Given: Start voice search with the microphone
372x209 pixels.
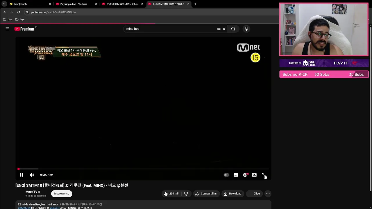Looking at the screenshot, I should (246, 29).
